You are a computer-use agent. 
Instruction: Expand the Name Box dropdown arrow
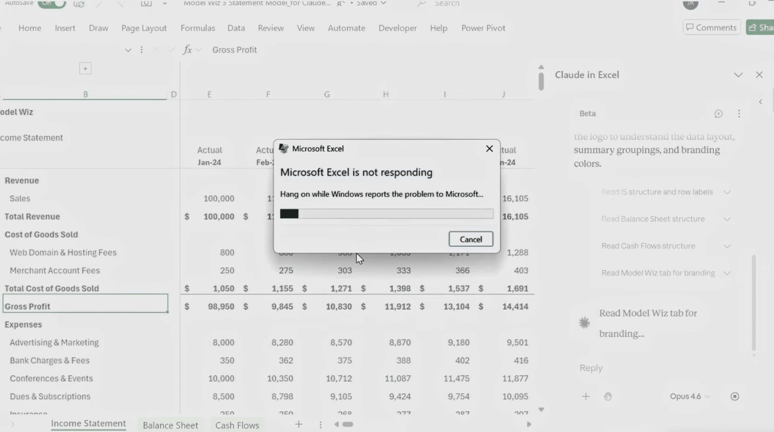(128, 50)
